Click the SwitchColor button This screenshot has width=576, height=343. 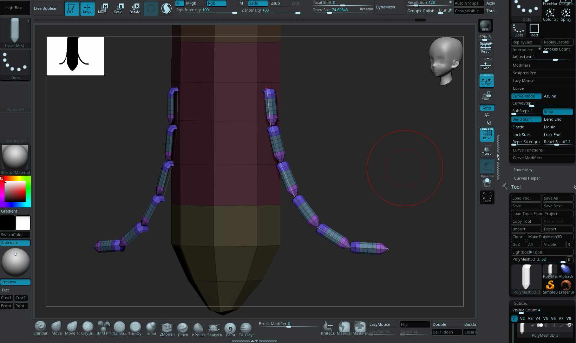click(x=15, y=235)
